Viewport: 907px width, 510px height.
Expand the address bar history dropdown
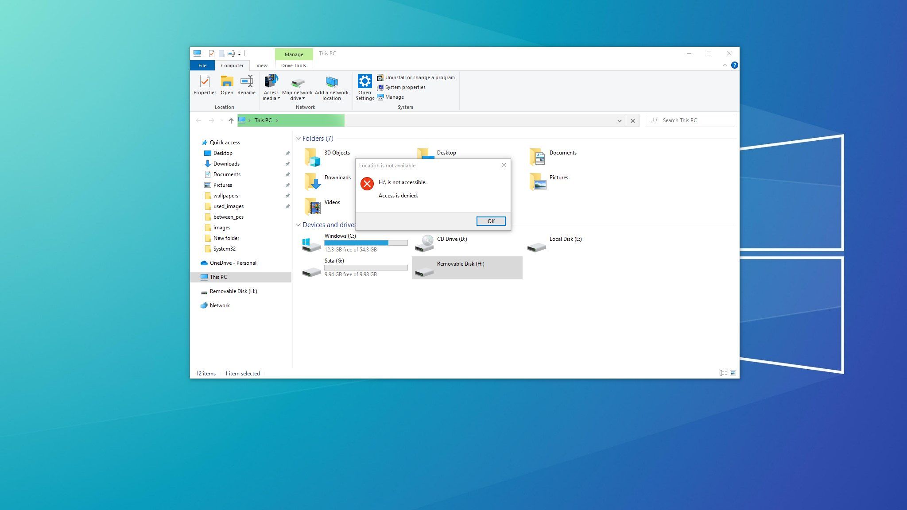pos(619,120)
